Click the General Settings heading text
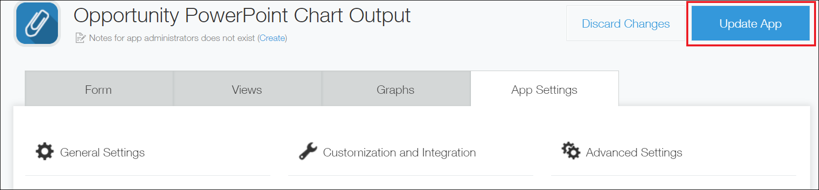Image resolution: width=819 pixels, height=190 pixels. pyautogui.click(x=102, y=152)
